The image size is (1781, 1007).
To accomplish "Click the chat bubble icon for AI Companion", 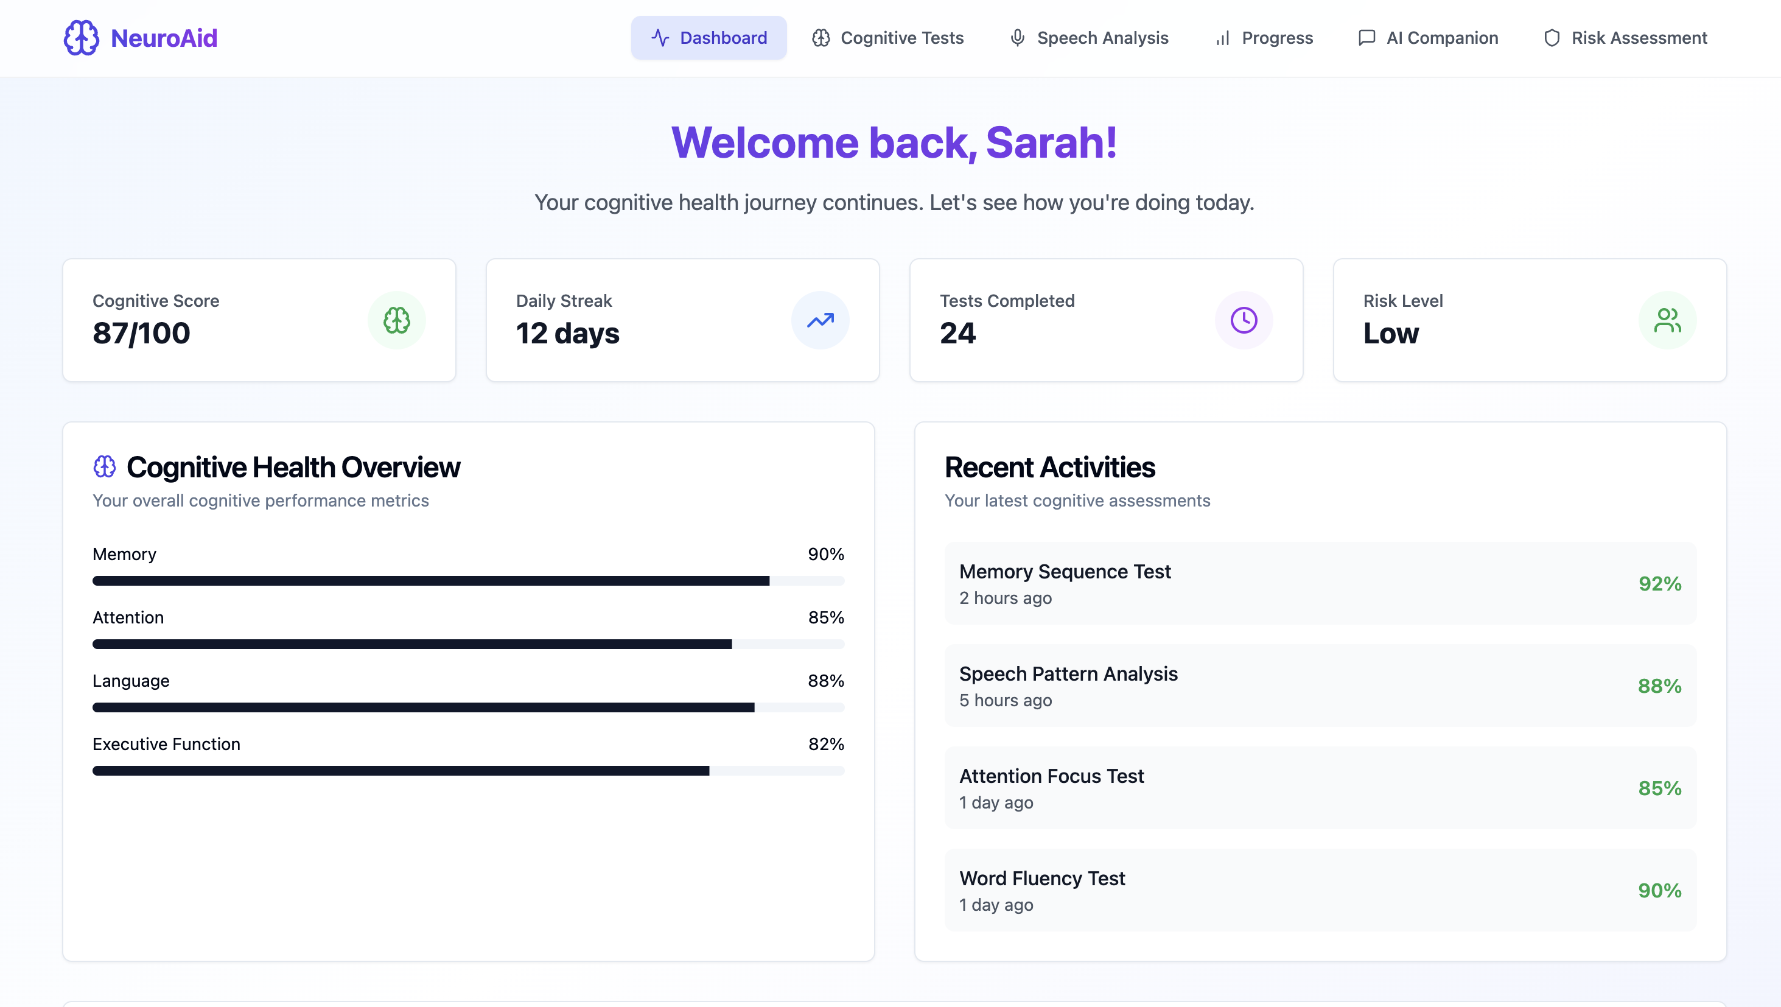I will 1366,38.
